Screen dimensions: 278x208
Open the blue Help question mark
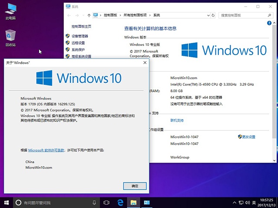[269, 23]
